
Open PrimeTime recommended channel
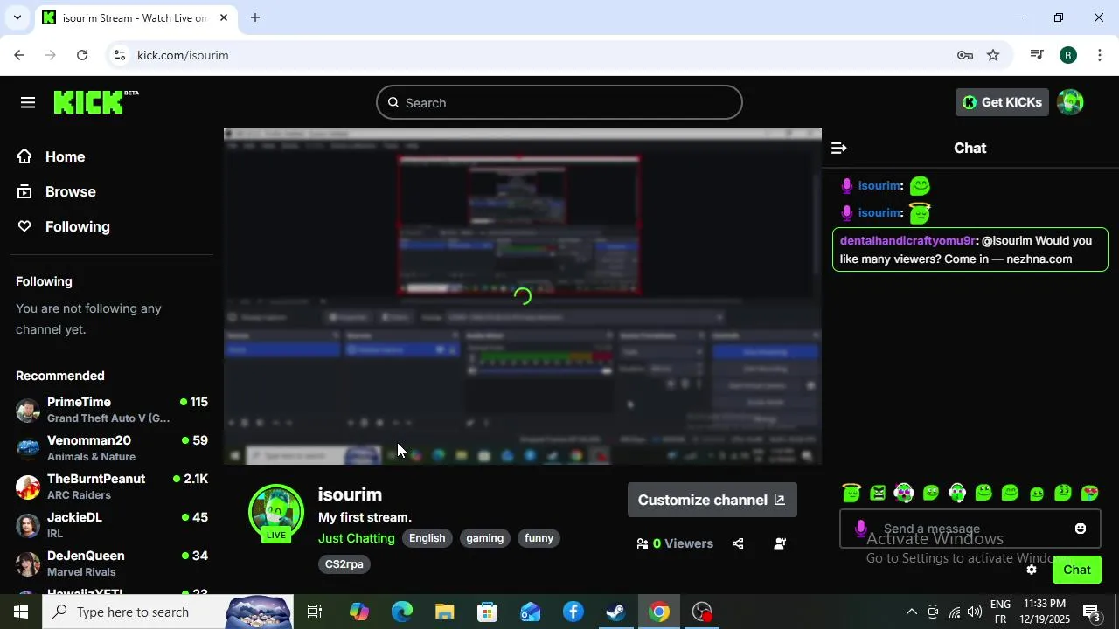[112, 410]
